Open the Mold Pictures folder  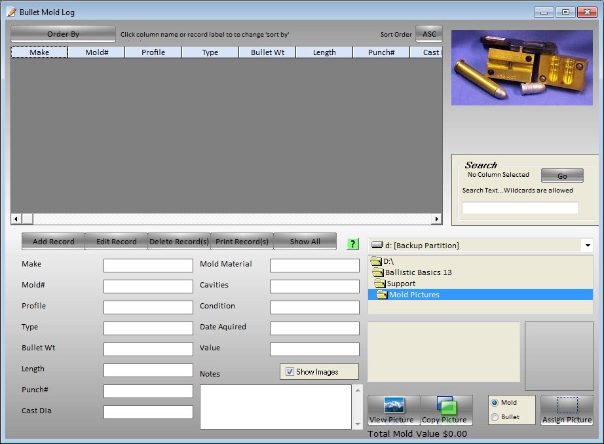(x=413, y=295)
